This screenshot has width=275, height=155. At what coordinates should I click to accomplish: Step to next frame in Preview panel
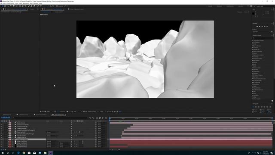click(265, 26)
